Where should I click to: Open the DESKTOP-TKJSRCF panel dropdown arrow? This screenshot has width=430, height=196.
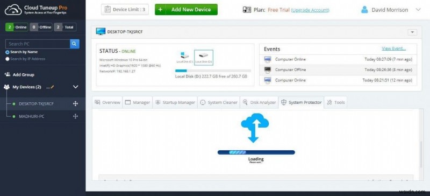pos(412,32)
